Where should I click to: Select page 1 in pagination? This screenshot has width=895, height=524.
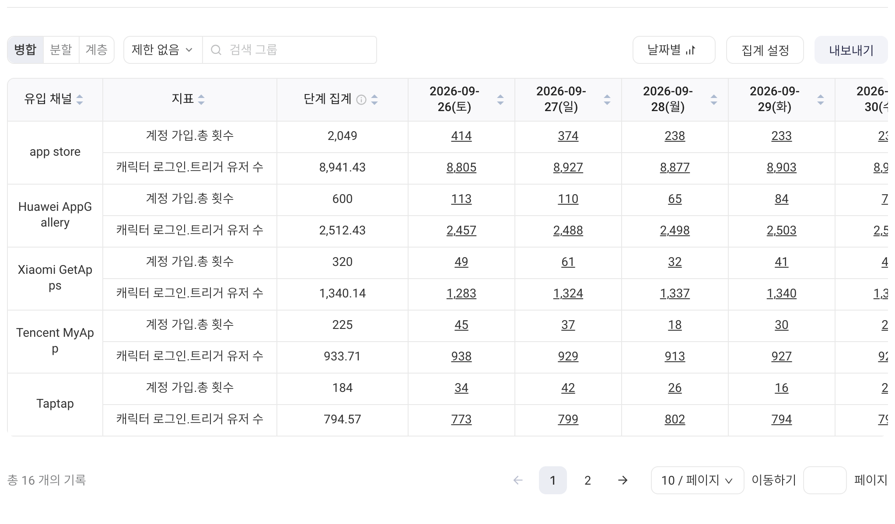click(553, 480)
